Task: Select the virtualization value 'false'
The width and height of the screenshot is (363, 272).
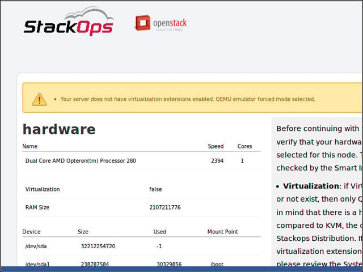Action: [x=155, y=189]
